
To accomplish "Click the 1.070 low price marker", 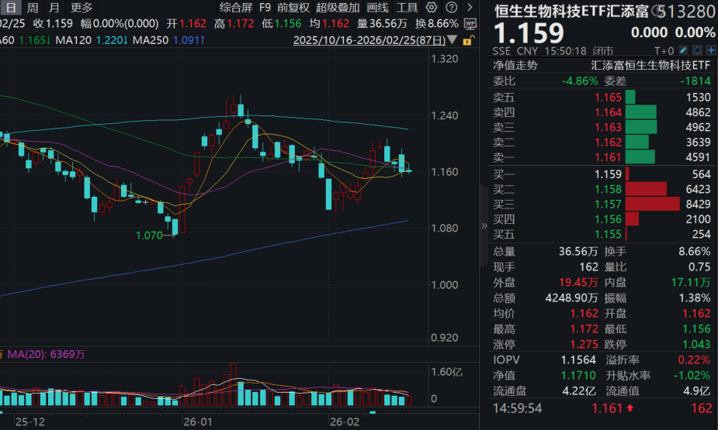I will click(149, 236).
